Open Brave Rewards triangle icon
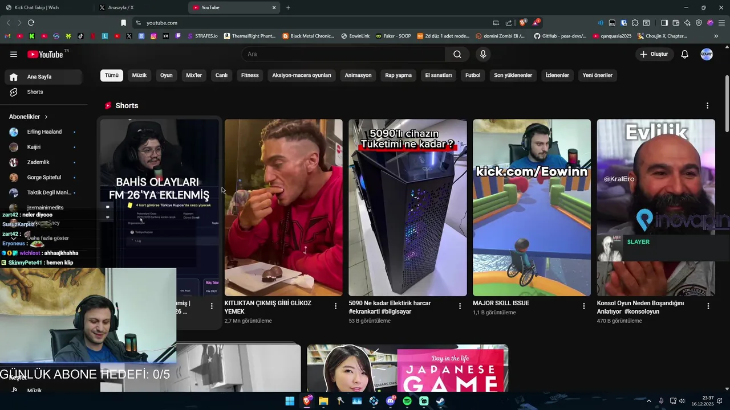730x410 pixels. point(536,23)
